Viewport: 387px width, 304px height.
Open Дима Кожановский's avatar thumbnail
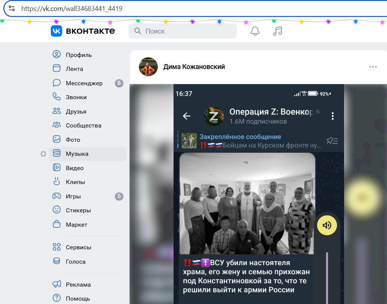(148, 67)
